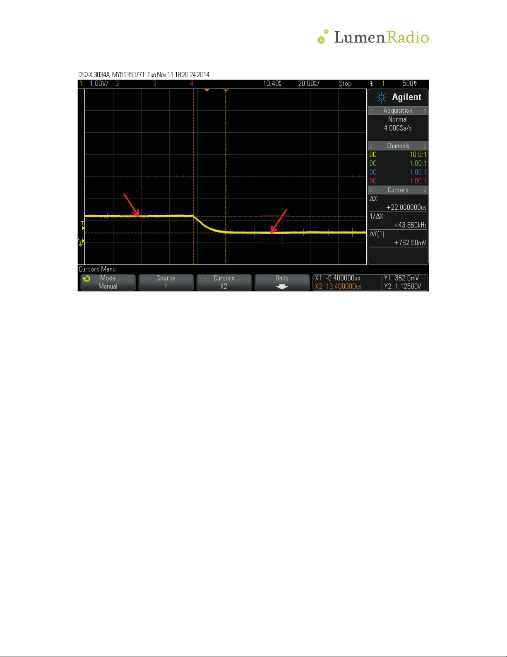Change the cursor Source 1 softkey
Image resolution: width=507 pixels, height=657 pixels.
166,282
